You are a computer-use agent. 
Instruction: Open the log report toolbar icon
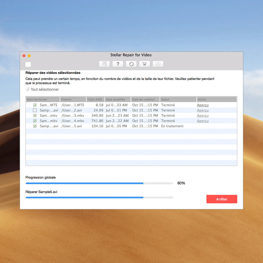point(104,64)
